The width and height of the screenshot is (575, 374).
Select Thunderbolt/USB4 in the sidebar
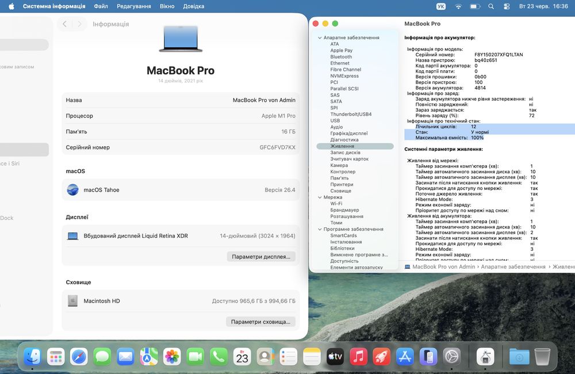click(351, 114)
